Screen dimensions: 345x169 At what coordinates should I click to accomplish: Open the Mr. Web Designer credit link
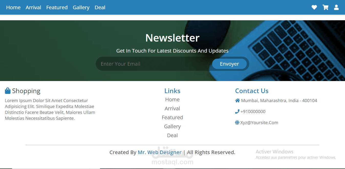tap(160, 152)
